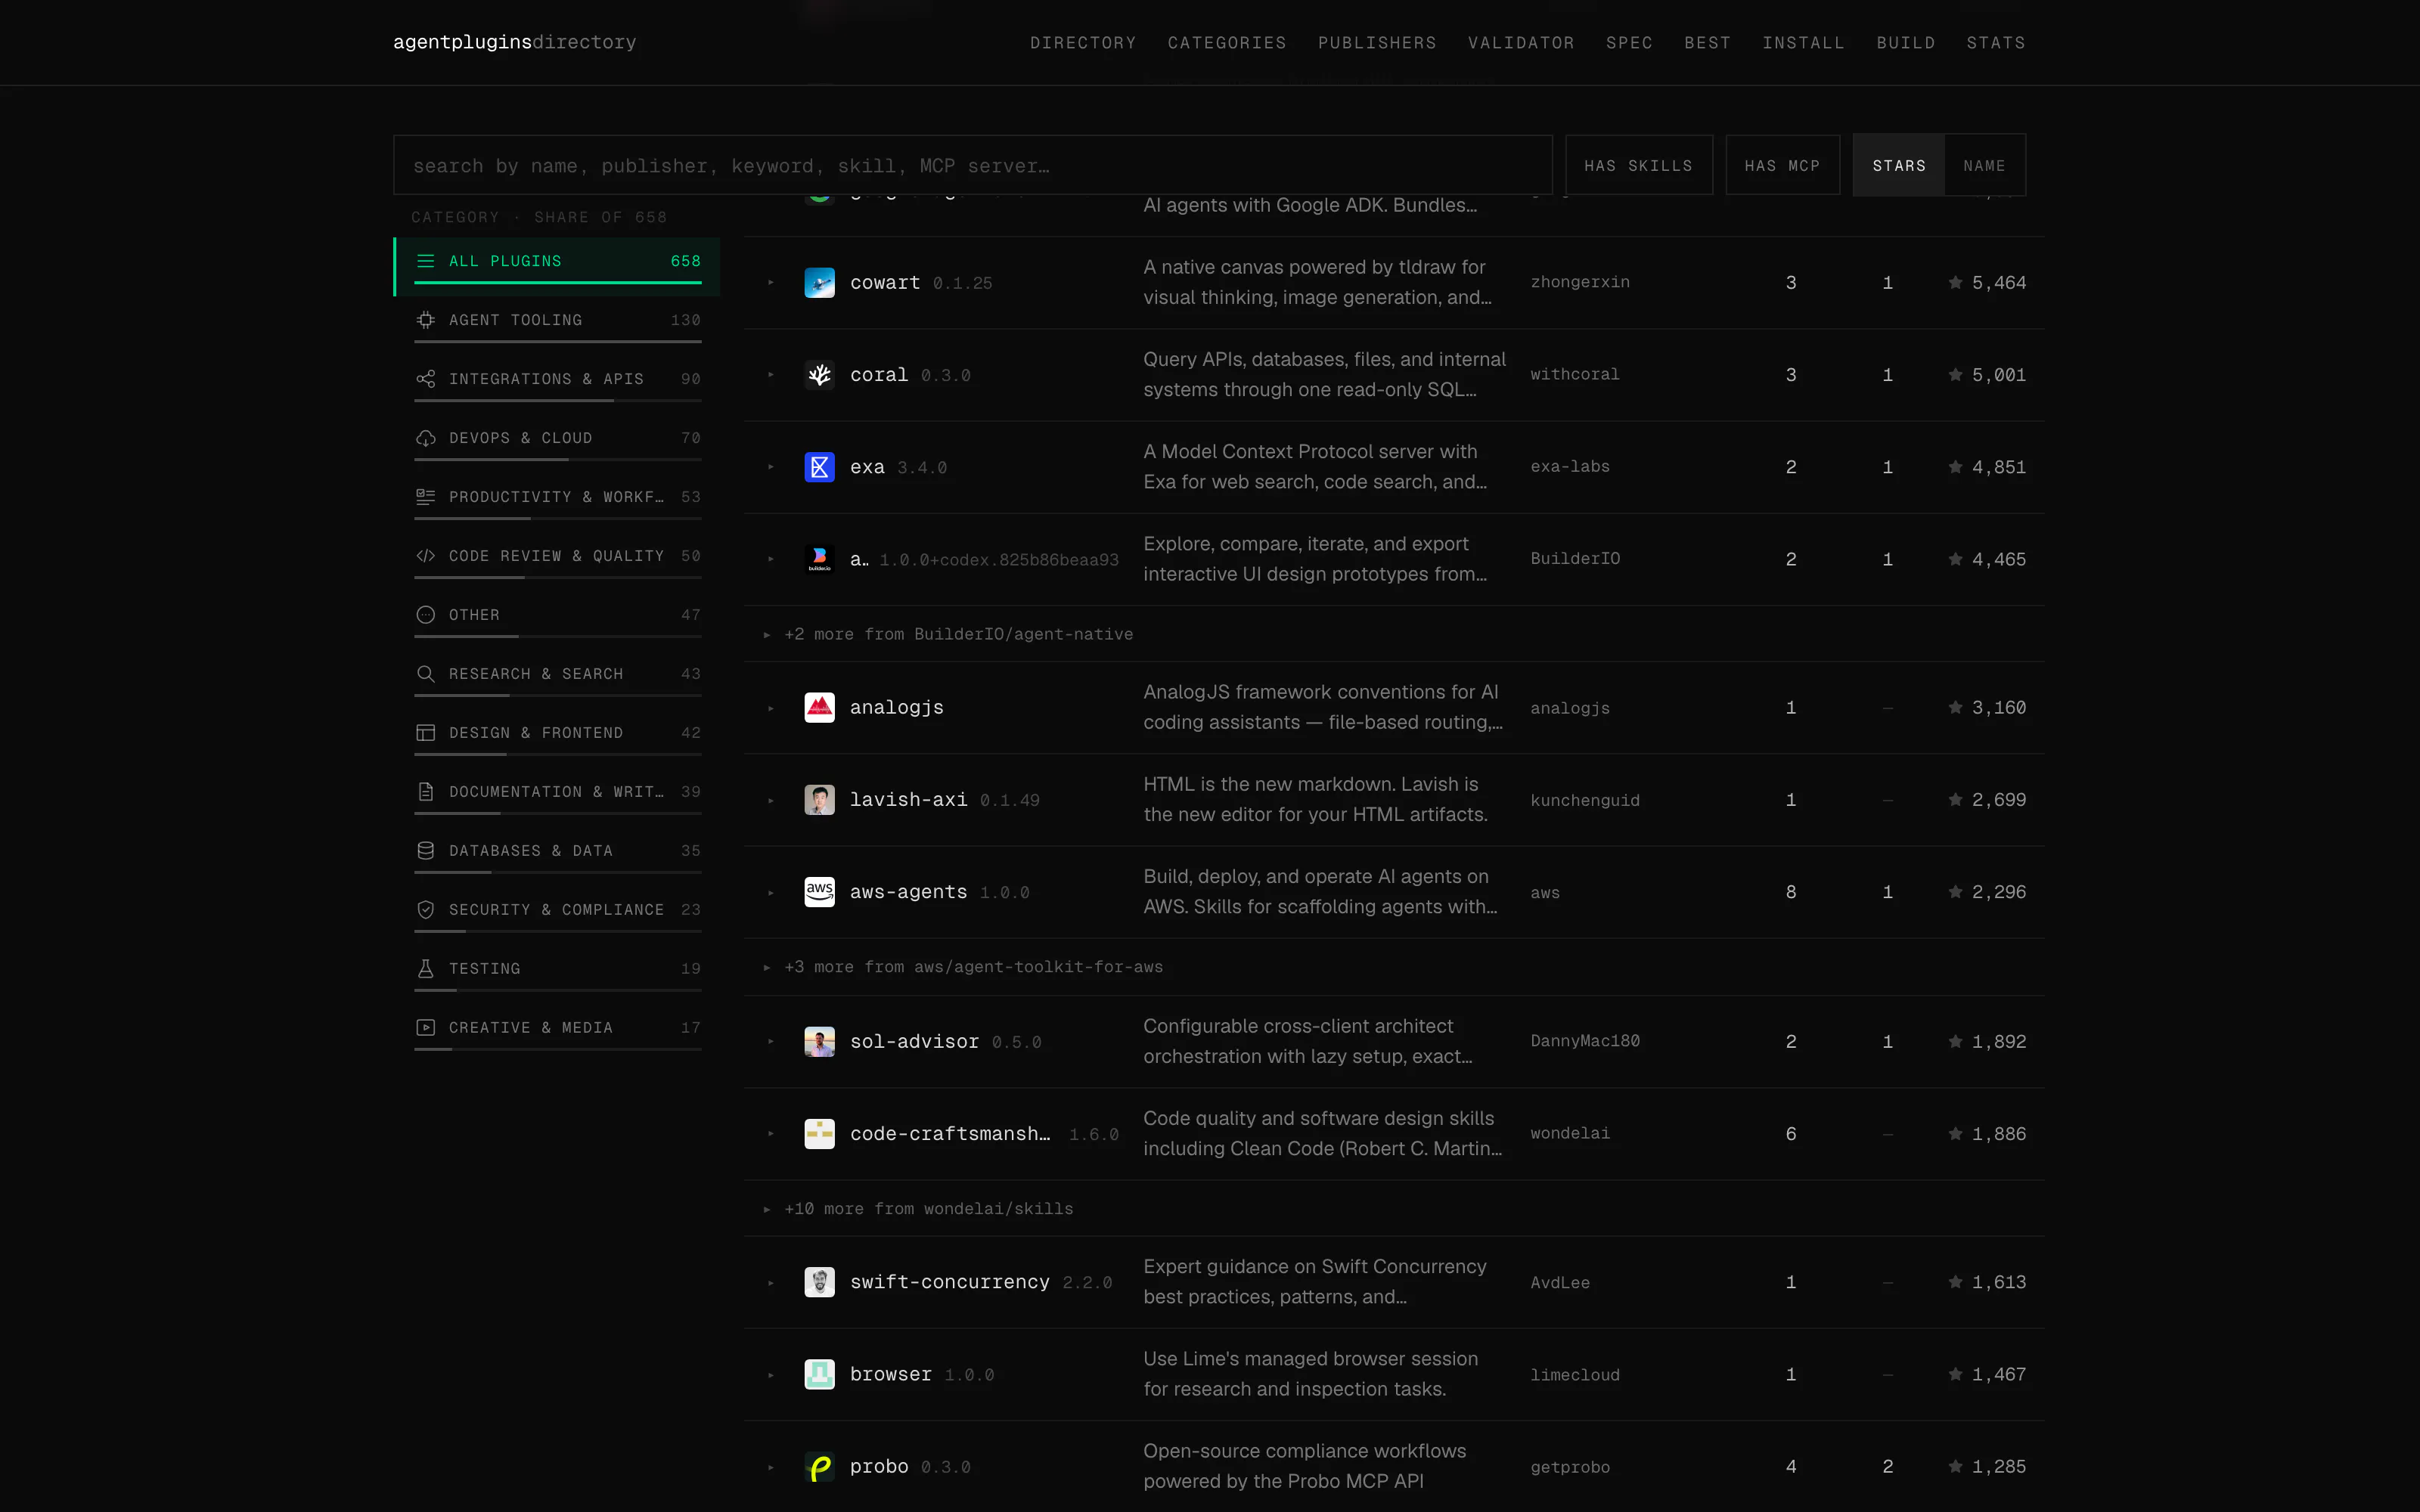Click the lavish-axi avatar icon
The height and width of the screenshot is (1512, 2420).
pos(819,800)
